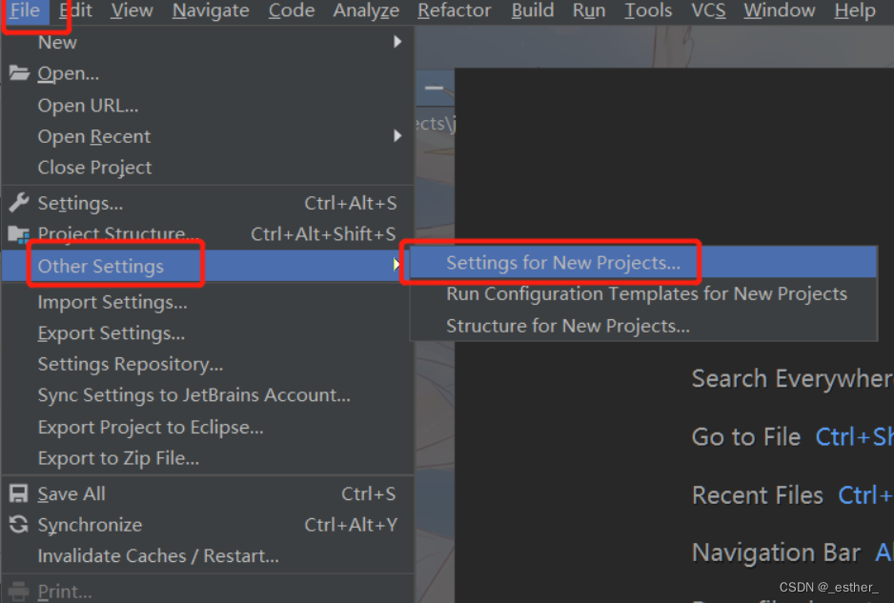Select Other Settings menu entry
This screenshot has width=894, height=603.
(x=208, y=266)
